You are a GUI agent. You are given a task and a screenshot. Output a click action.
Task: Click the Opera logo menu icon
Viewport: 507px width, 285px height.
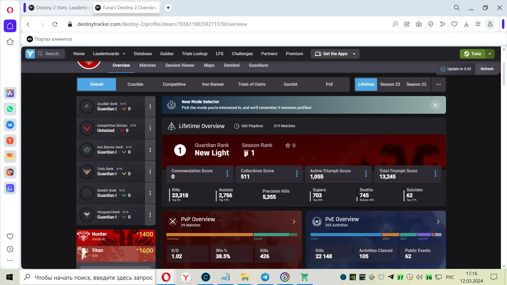10,10
